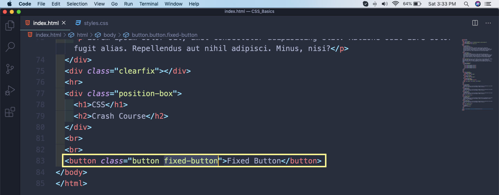Open the Apple menu
Screen dimensions: 499x195
(9, 4)
